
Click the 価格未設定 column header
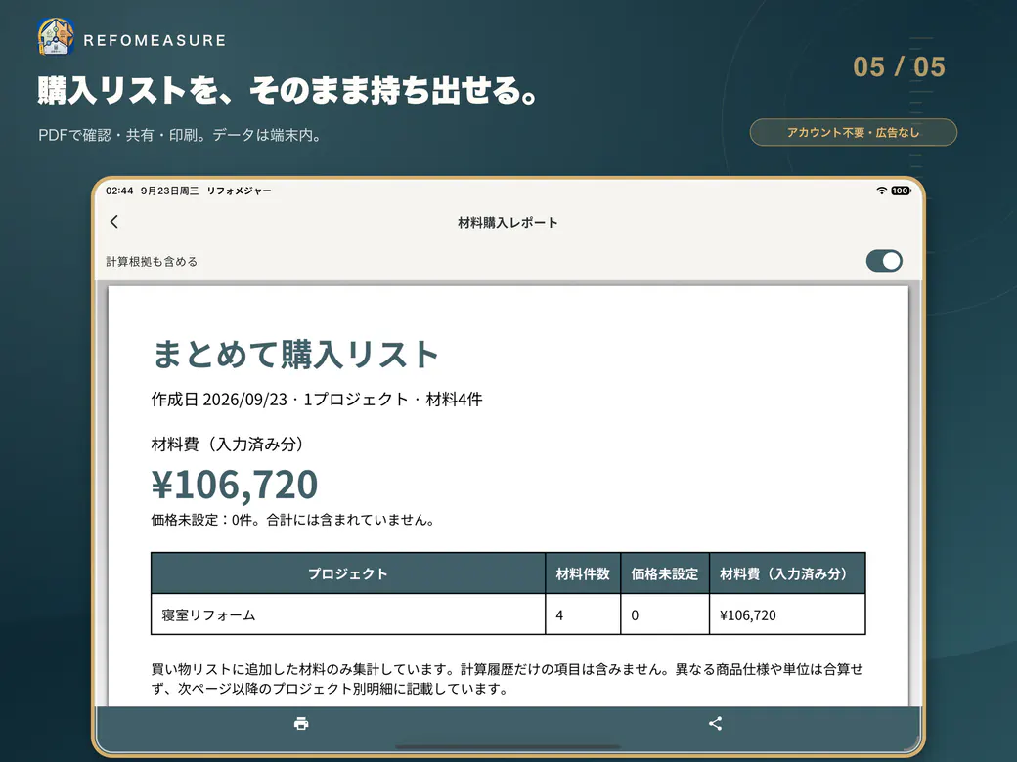[665, 573]
